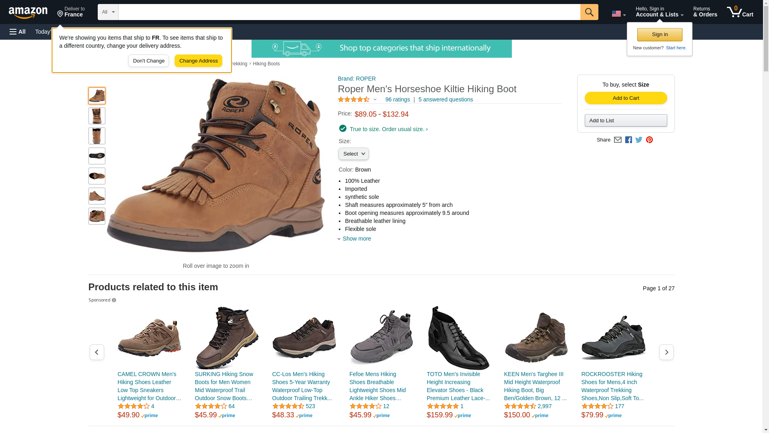Click the search magnifier button
This screenshot has width=769, height=433.
tap(589, 12)
